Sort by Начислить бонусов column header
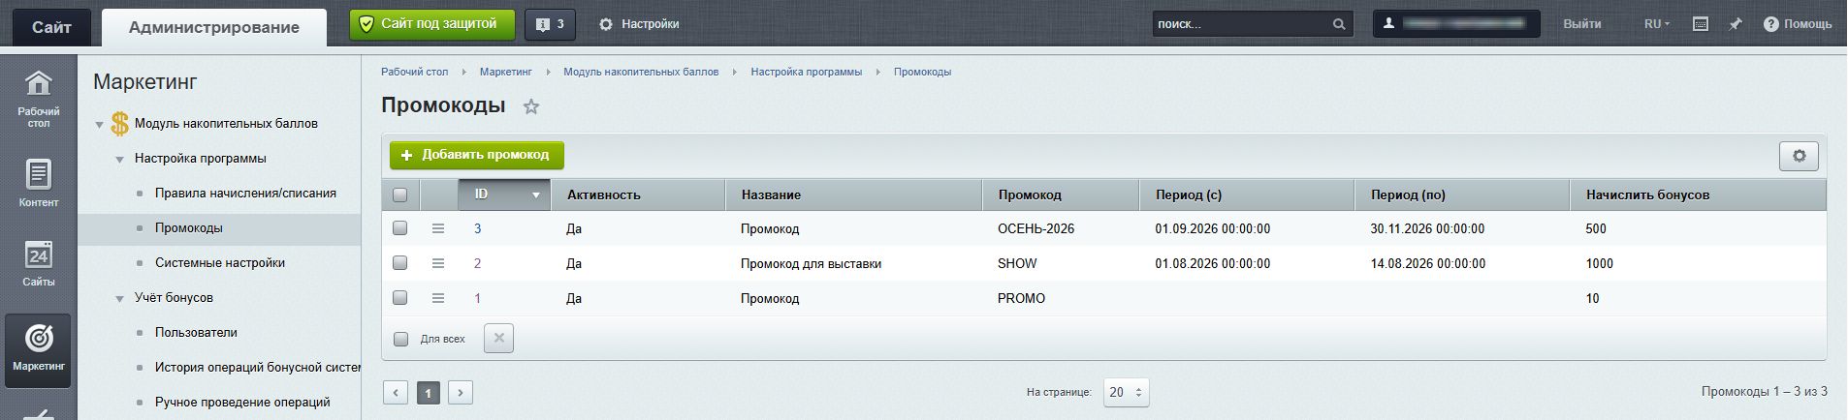Screen dimensions: 1848x420 click(x=1698, y=195)
